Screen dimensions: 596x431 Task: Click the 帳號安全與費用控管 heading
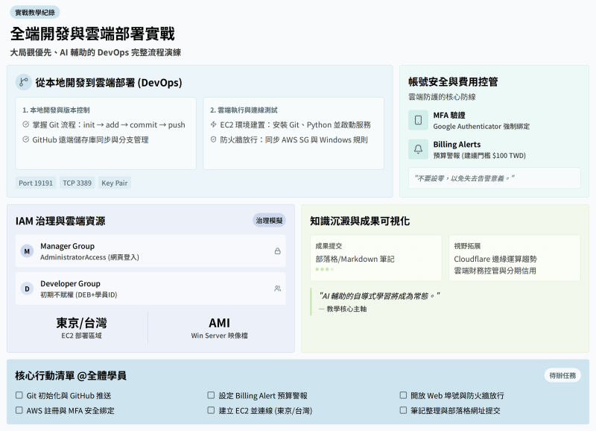[x=453, y=82]
